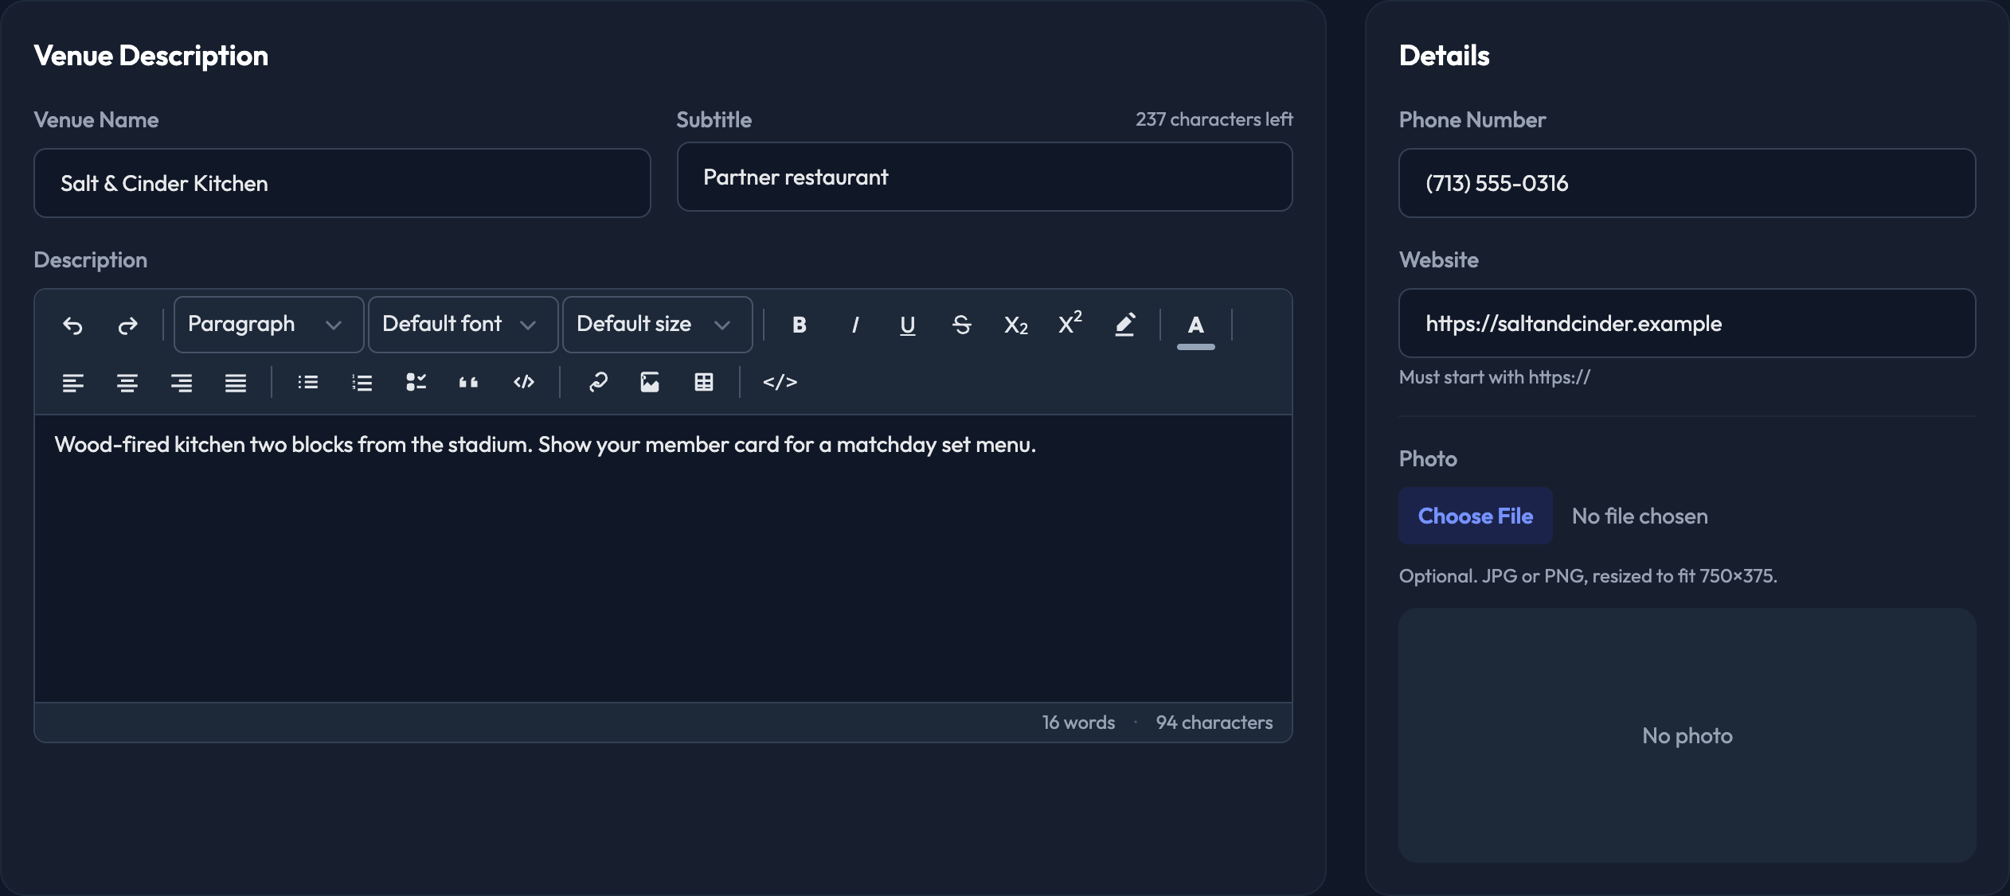Click into the Subtitle field

[984, 177]
